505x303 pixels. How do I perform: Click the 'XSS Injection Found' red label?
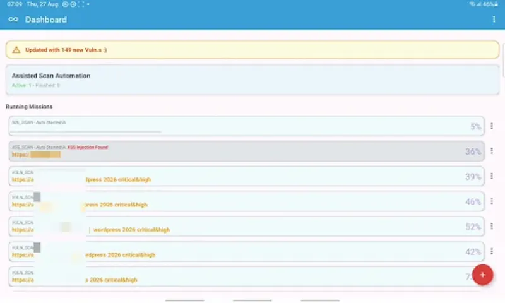tap(88, 148)
